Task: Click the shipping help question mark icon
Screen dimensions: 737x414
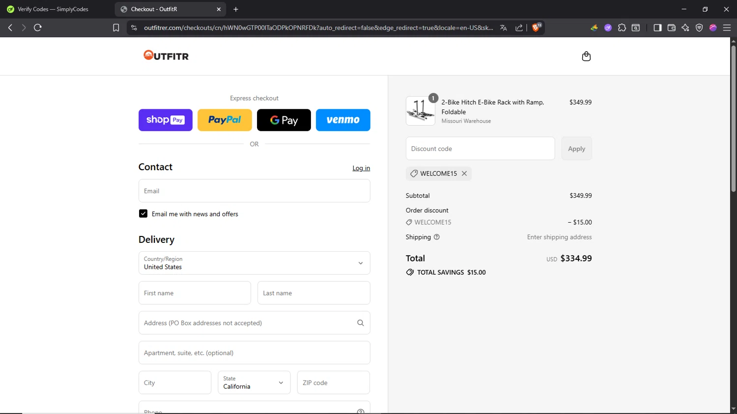Action: coord(437,237)
